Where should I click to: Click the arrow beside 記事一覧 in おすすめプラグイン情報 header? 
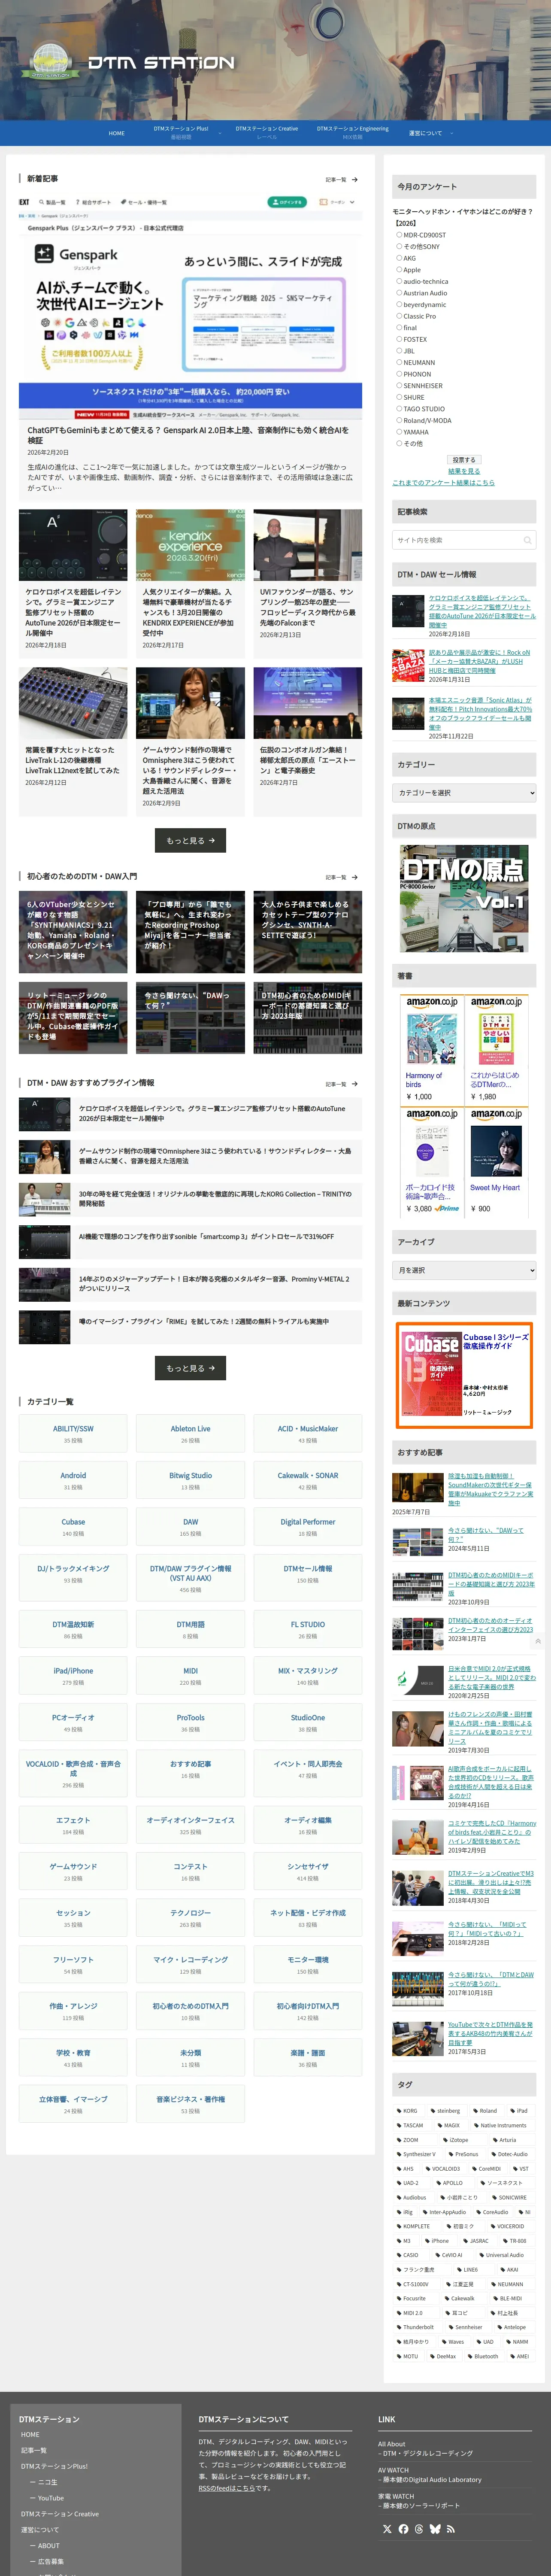(x=355, y=1083)
